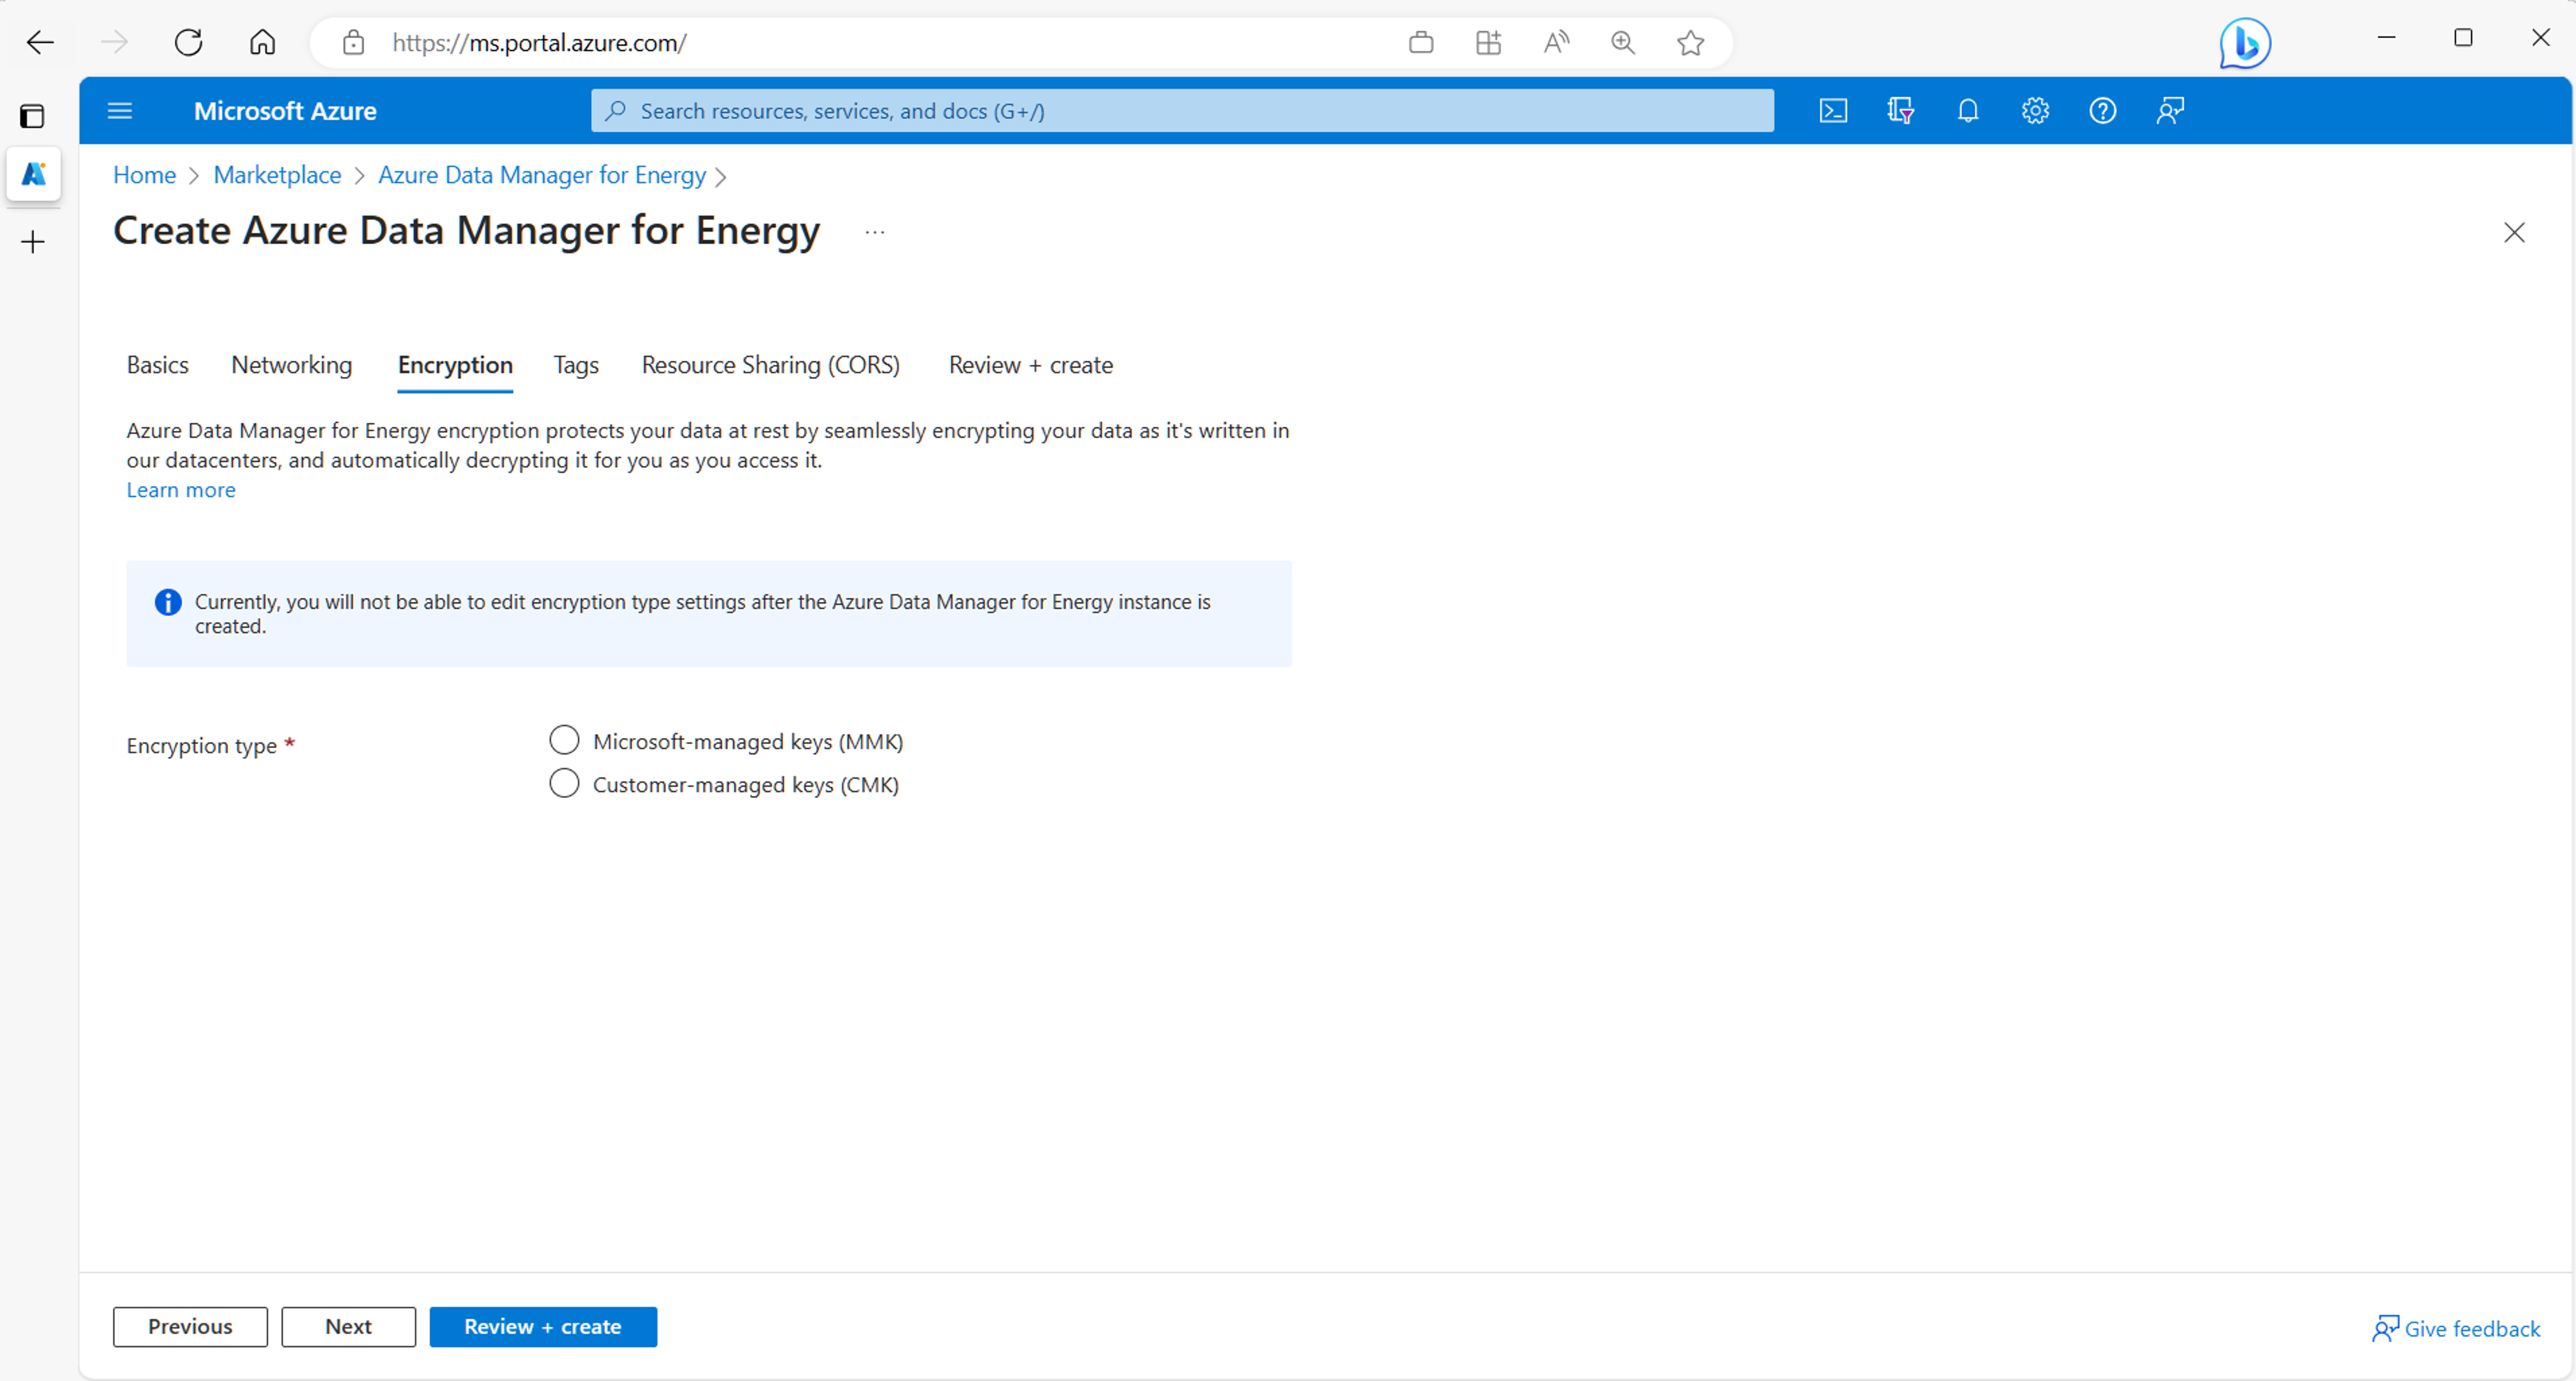2576x1381 pixels.
Task: Click the Review + create button
Action: tap(543, 1326)
